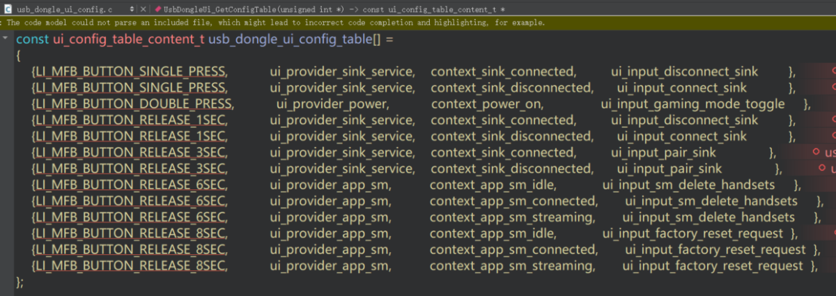Close the current document with the X button
Image resolution: width=836 pixels, height=296 pixels.
pos(144,9)
